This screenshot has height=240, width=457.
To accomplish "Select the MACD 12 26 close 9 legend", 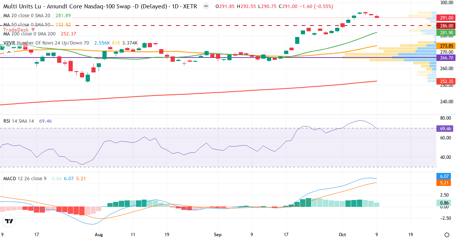I will click(x=25, y=178).
